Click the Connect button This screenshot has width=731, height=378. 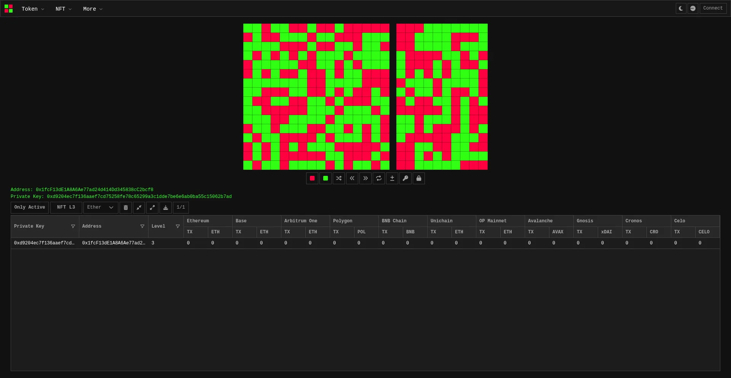(x=713, y=8)
